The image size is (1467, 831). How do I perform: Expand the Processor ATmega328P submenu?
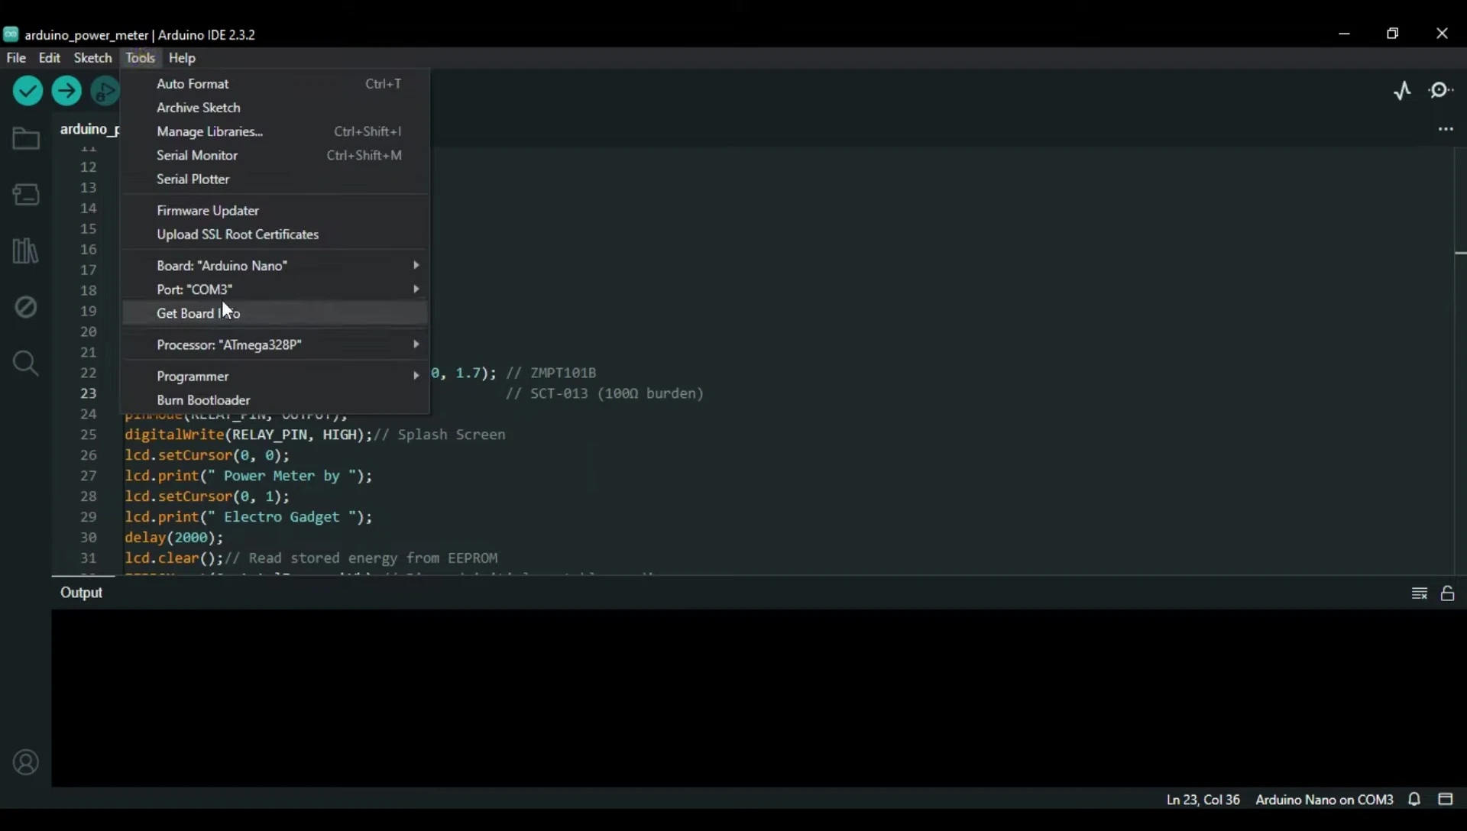(x=275, y=345)
